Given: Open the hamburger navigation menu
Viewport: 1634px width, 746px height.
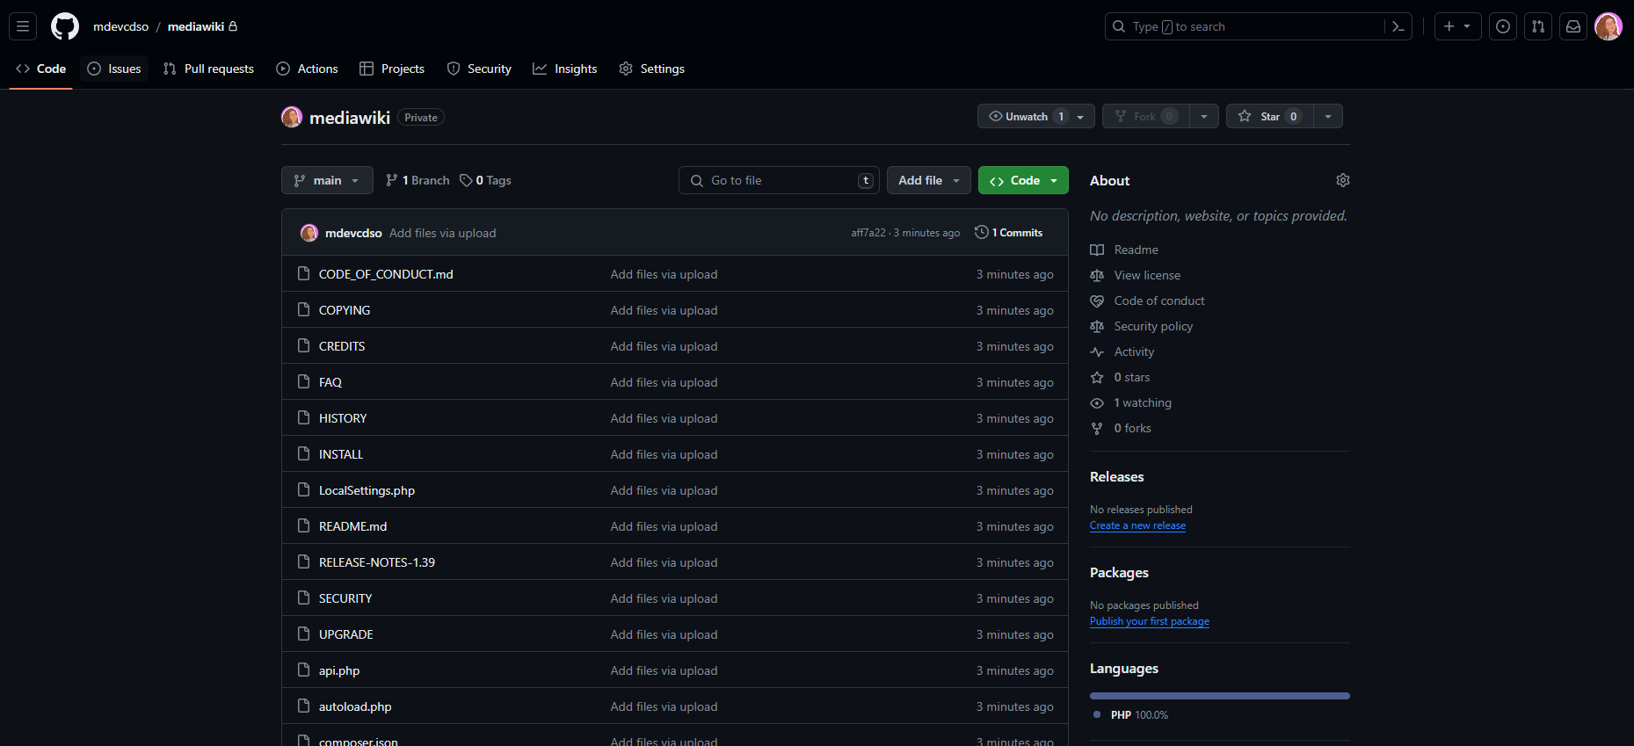Looking at the screenshot, I should pyautogui.click(x=23, y=26).
